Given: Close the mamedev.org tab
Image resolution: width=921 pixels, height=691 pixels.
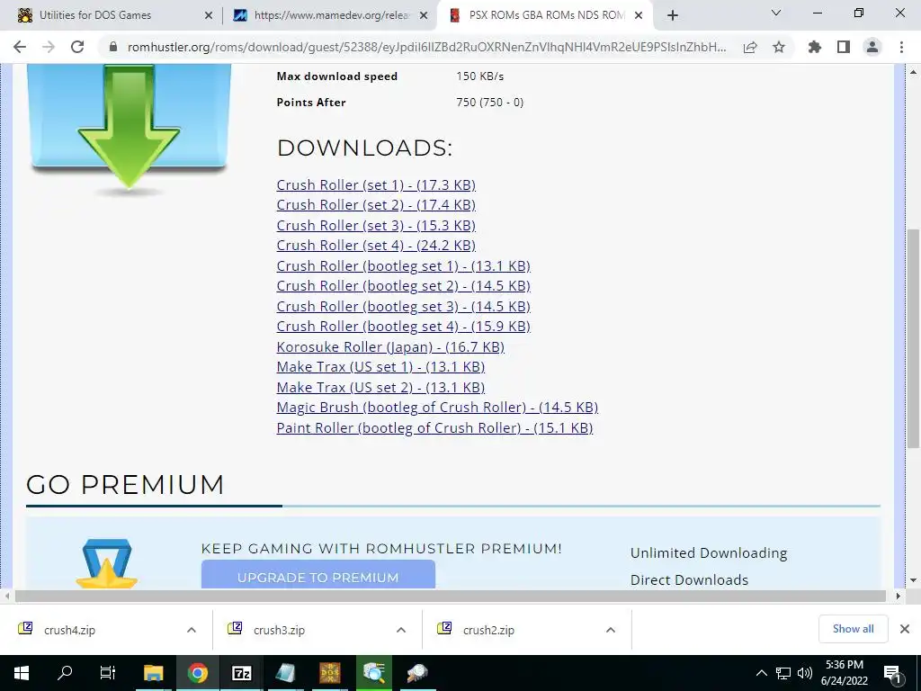Looking at the screenshot, I should [x=423, y=15].
